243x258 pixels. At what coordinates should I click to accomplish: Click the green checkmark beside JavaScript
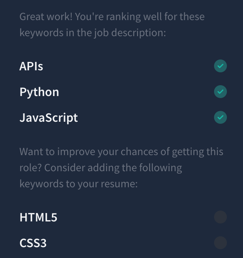point(220,117)
